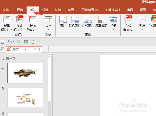Select the 插入 ribbon tab
Image resolution: width=156 pixels, height=116 pixels.
[33, 10]
